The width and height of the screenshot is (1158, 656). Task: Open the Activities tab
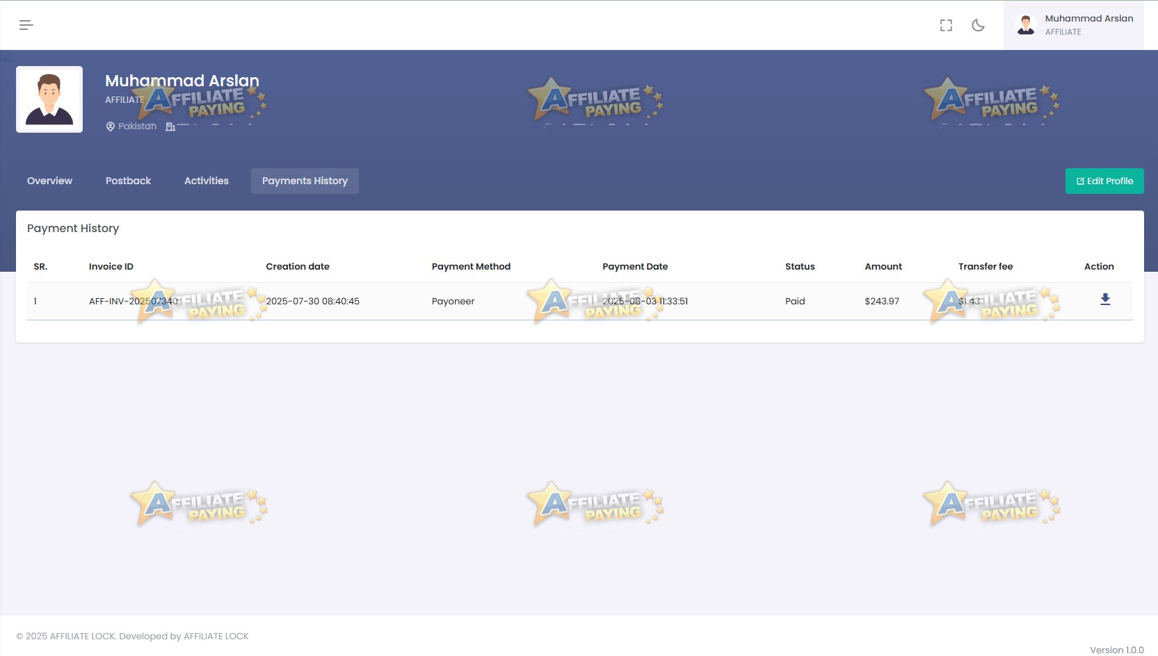pyautogui.click(x=207, y=181)
